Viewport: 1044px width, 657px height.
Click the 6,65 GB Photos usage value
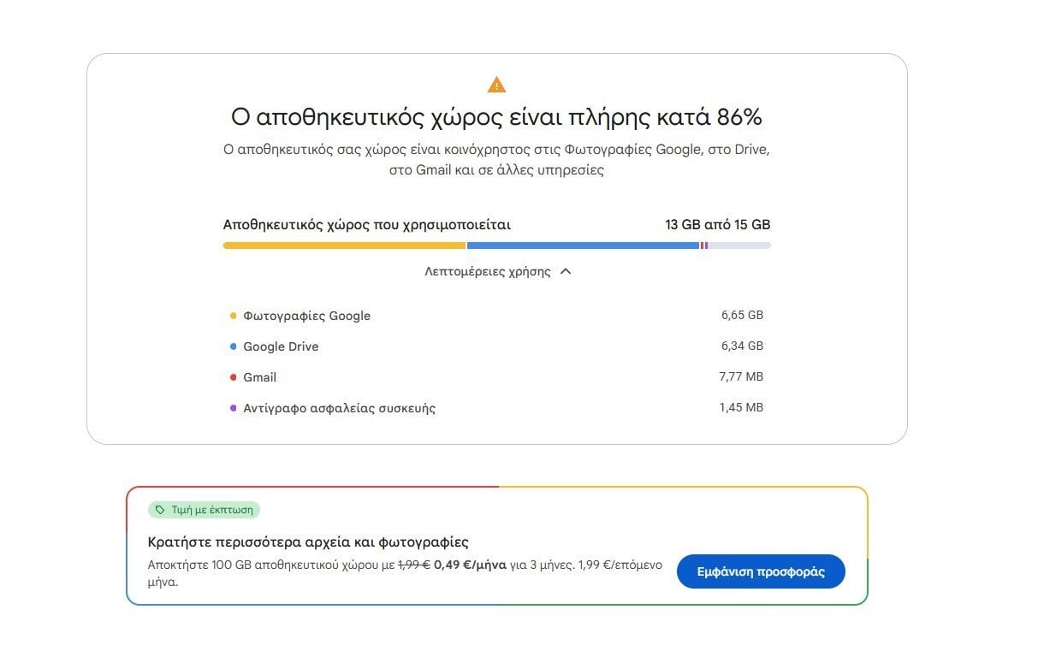tap(742, 316)
